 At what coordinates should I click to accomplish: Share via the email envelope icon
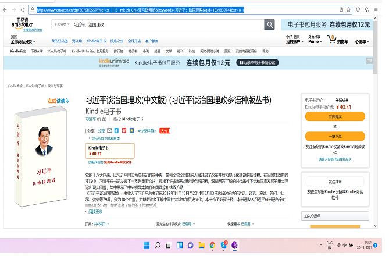(109, 130)
